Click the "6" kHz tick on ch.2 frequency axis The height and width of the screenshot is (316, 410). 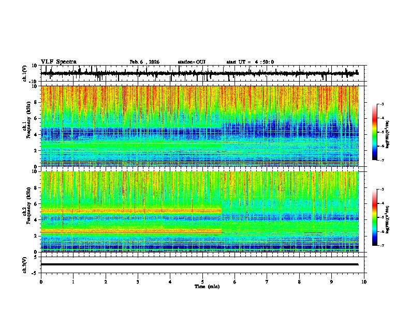click(36, 204)
